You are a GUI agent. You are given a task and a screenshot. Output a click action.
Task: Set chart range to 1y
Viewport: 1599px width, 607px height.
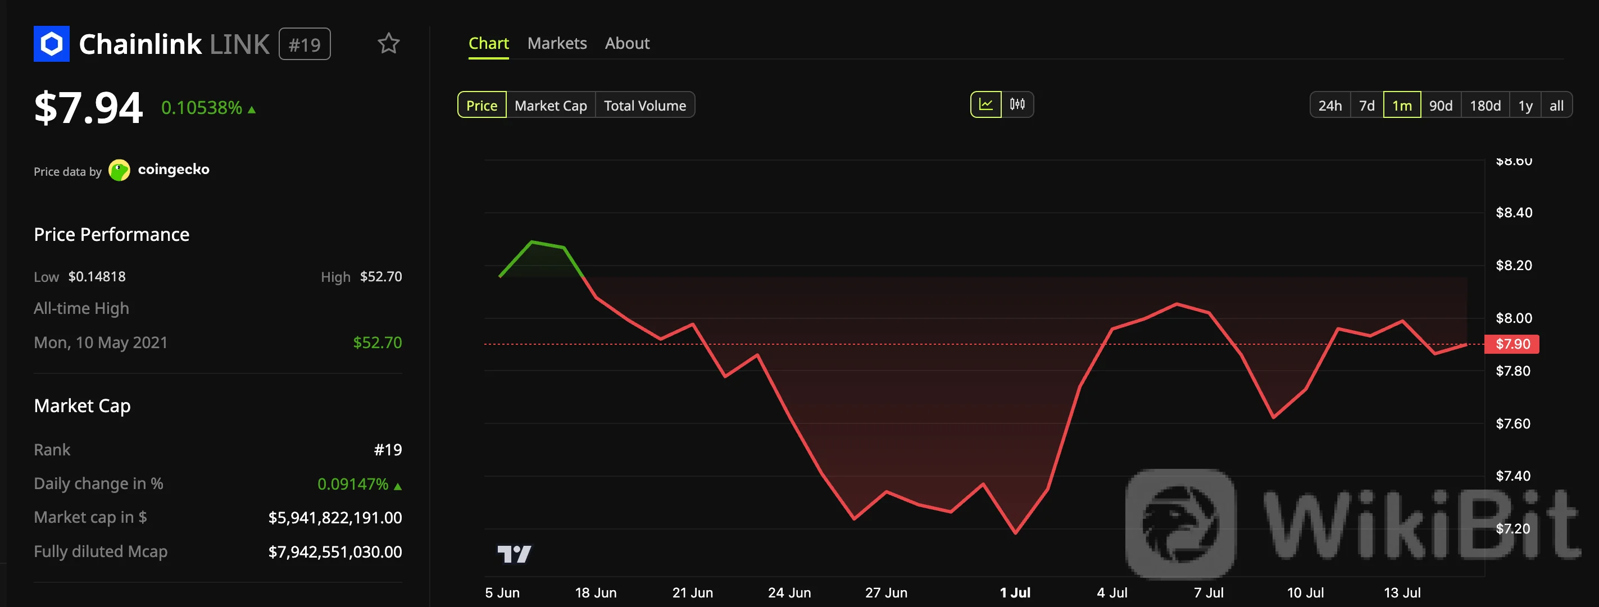pyautogui.click(x=1525, y=105)
